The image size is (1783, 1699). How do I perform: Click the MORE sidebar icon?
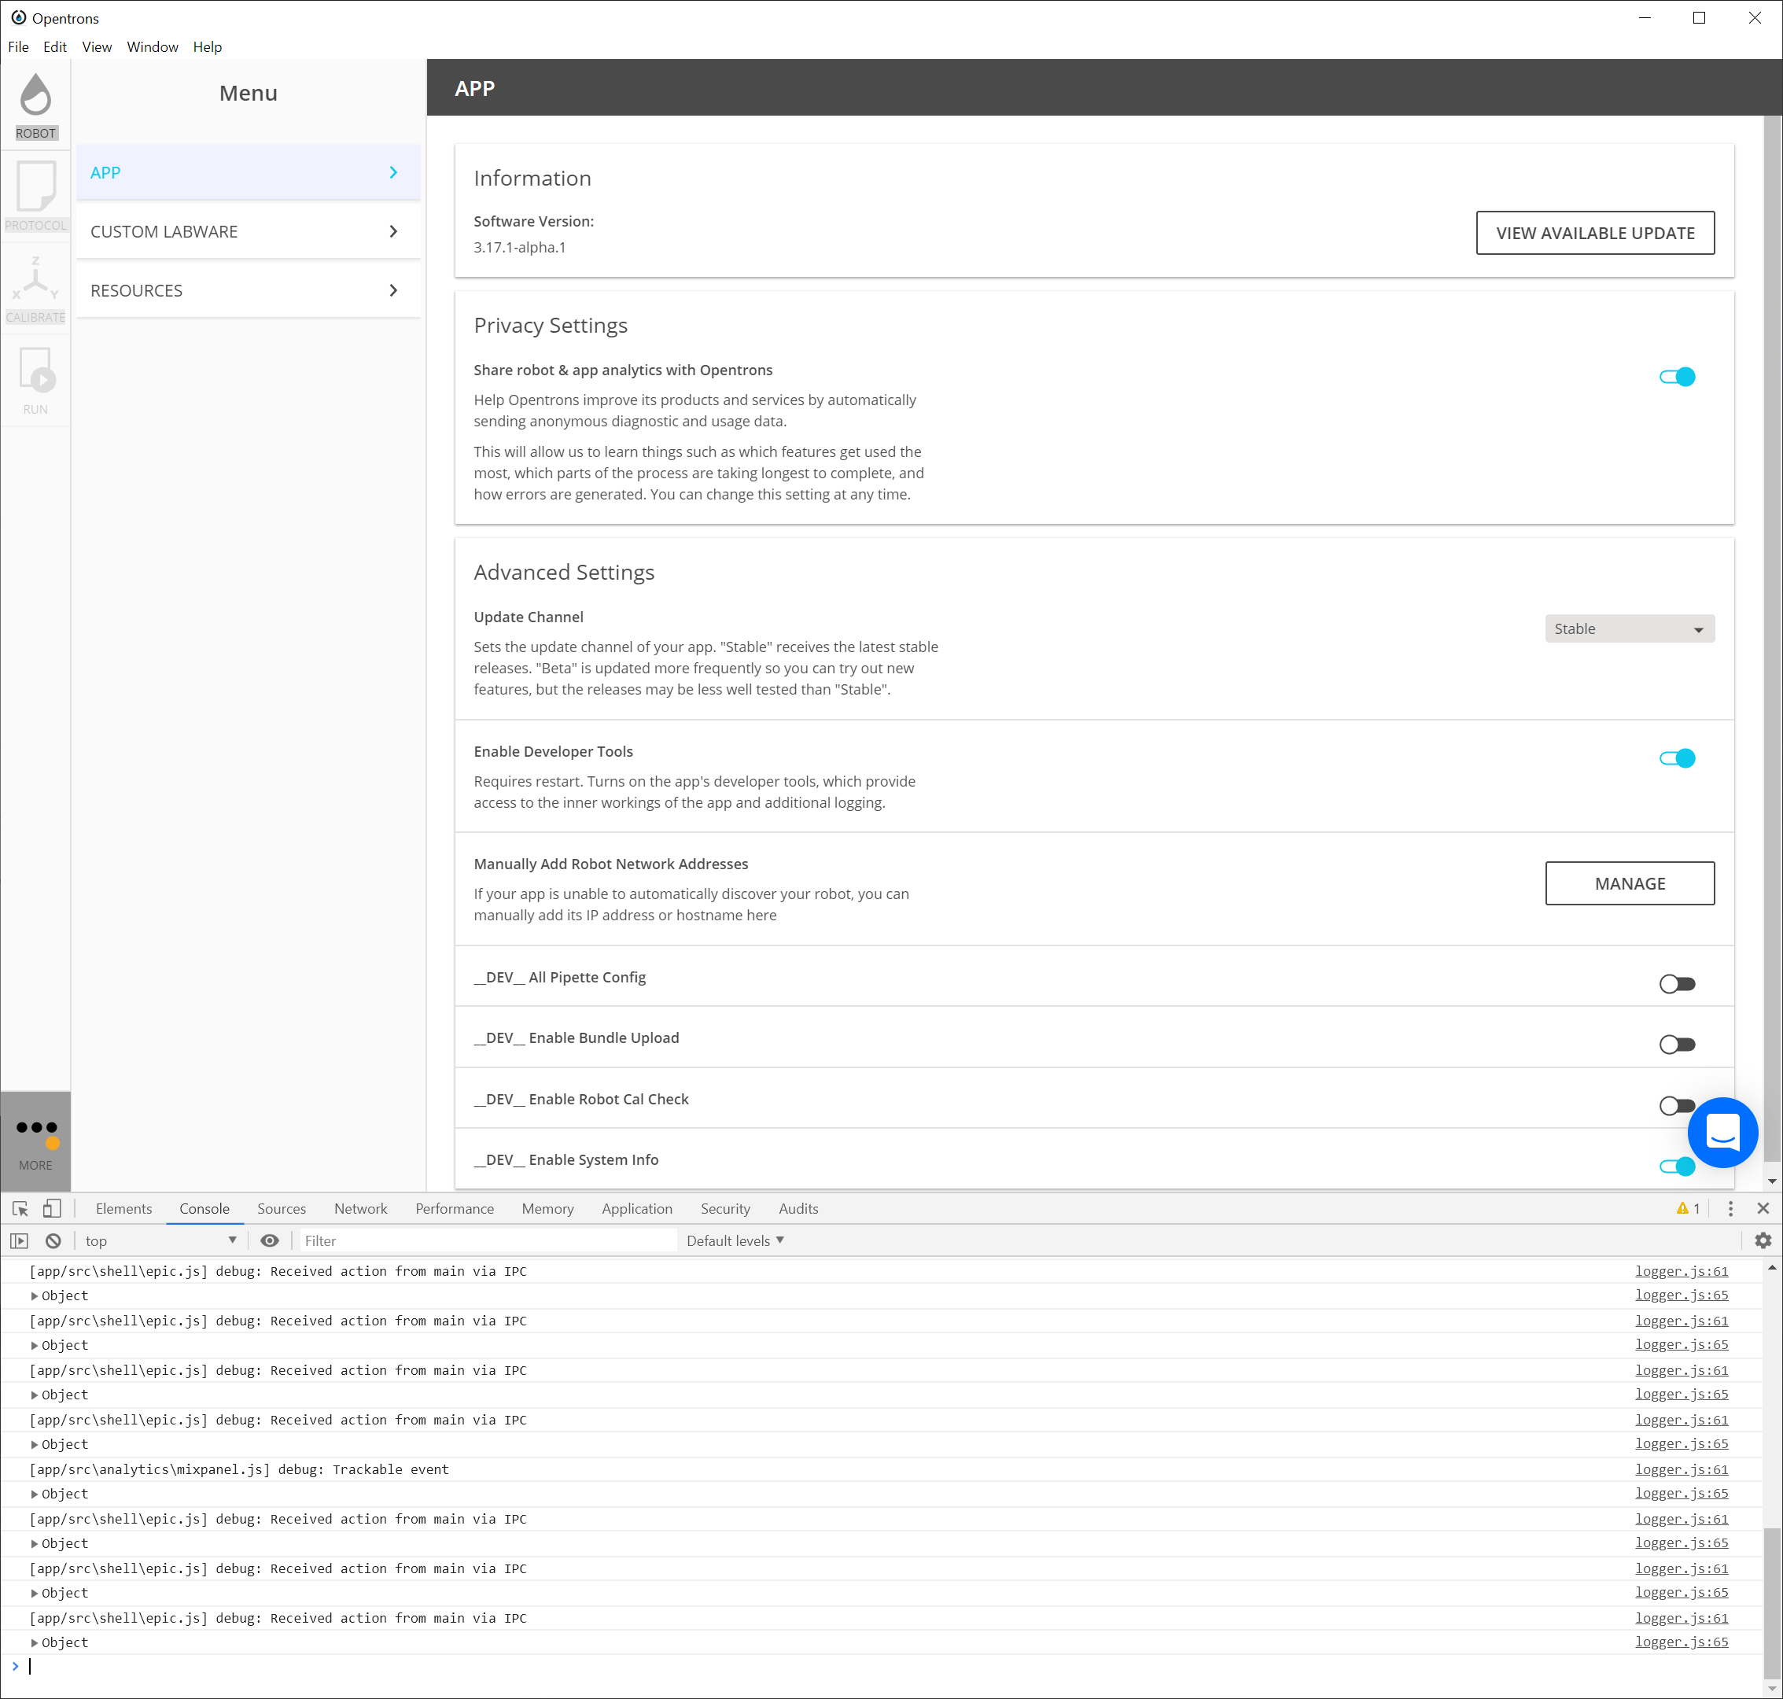tap(35, 1137)
